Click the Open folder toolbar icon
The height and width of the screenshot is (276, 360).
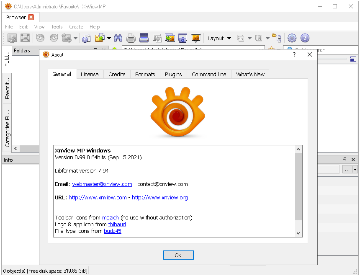[x=100, y=38]
